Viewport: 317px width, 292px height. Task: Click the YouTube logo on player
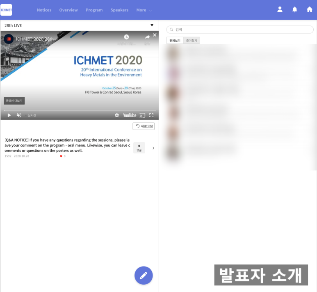pyautogui.click(x=130, y=115)
